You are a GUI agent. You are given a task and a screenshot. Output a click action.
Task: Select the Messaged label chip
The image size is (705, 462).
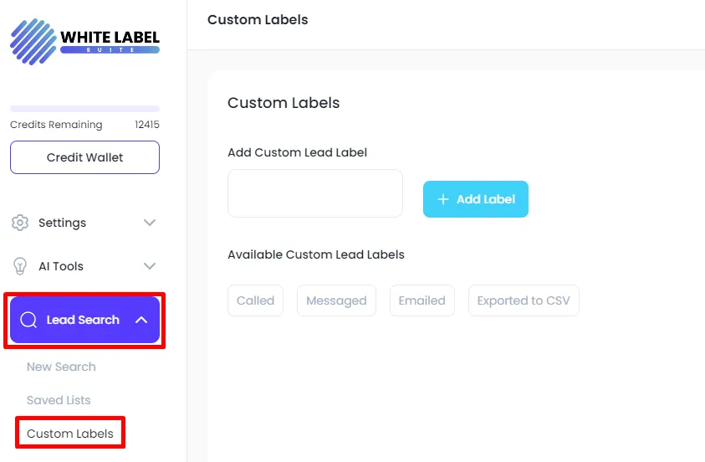pos(336,300)
